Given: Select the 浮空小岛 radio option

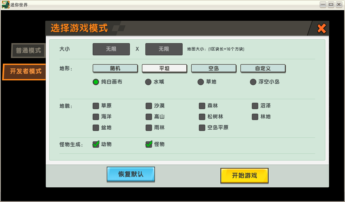Looking at the screenshot, I should coord(253,82).
